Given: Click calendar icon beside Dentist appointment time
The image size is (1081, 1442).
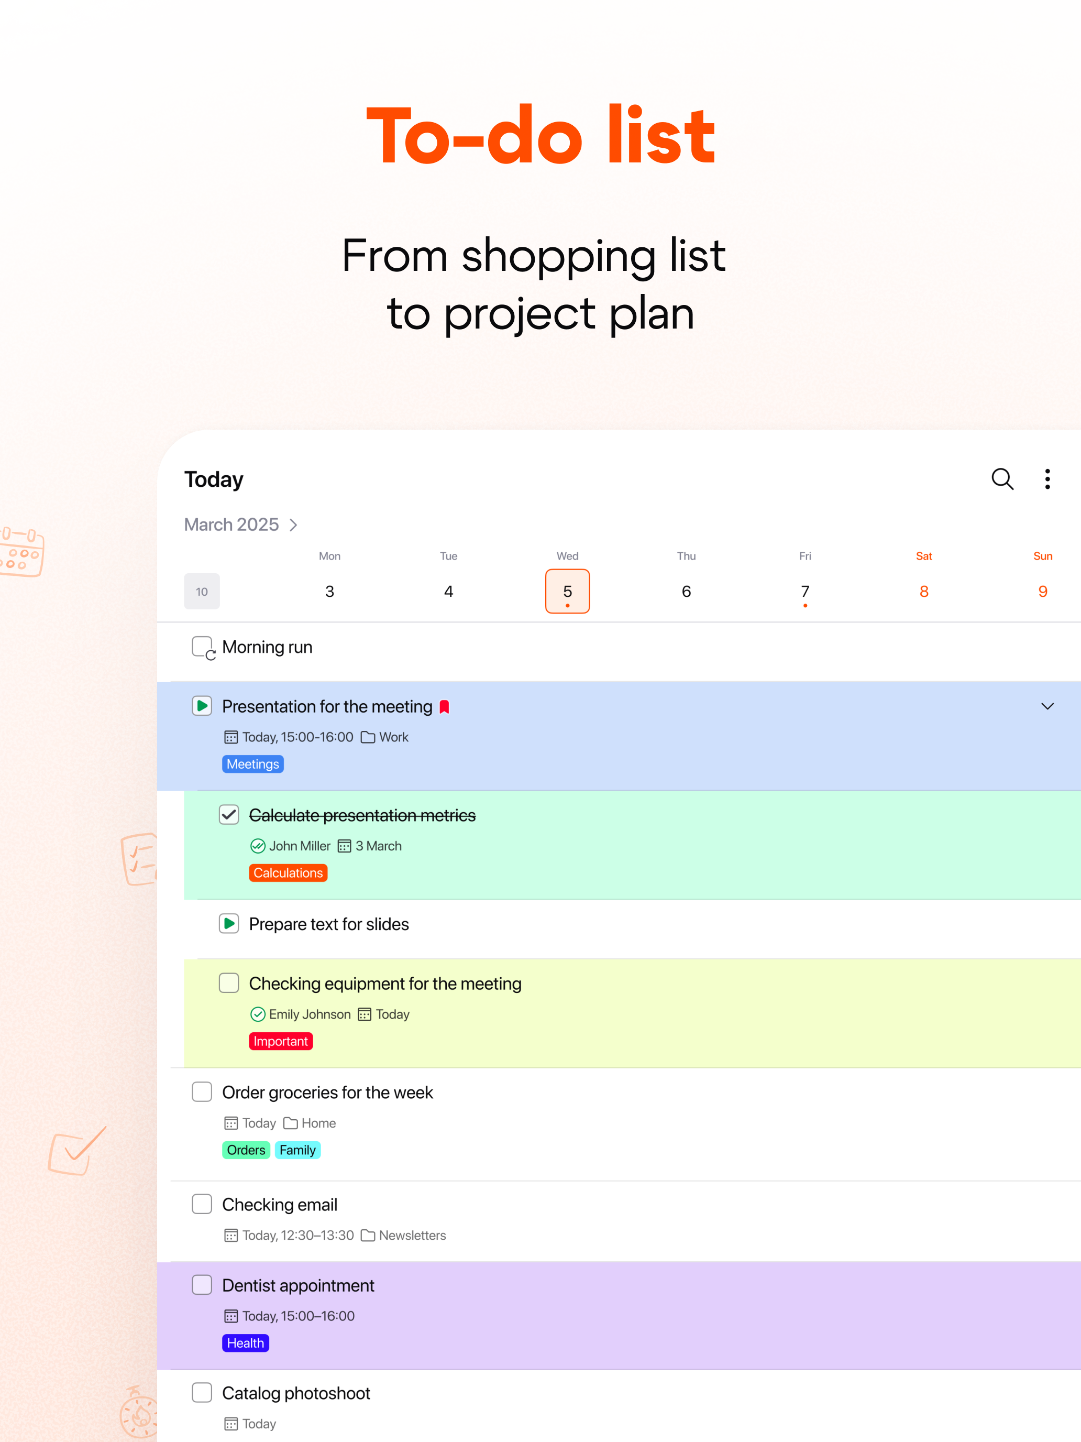Looking at the screenshot, I should coord(230,1316).
